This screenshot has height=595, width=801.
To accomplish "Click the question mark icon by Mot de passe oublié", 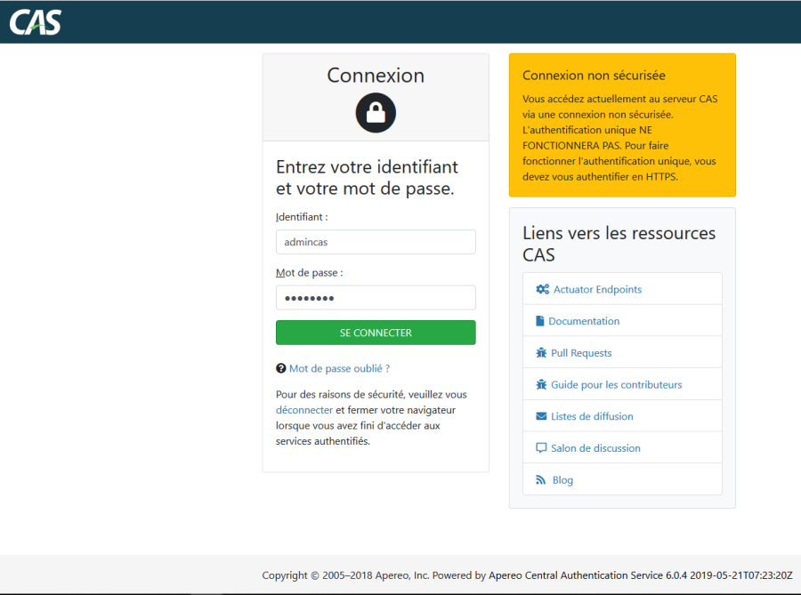I will point(281,368).
